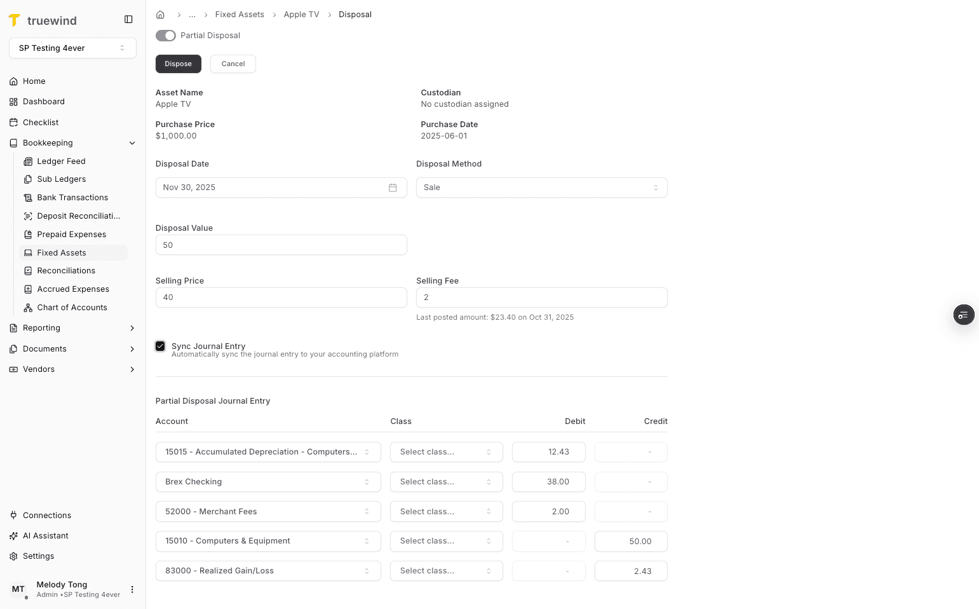Enable the Partial Disposal toggle
Image resolution: width=979 pixels, height=609 pixels.
[x=165, y=36]
